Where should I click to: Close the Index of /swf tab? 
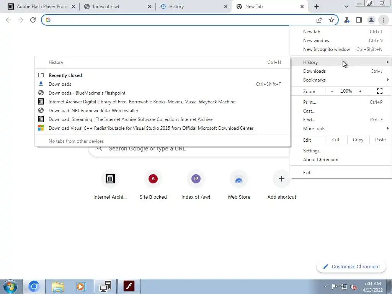click(150, 7)
